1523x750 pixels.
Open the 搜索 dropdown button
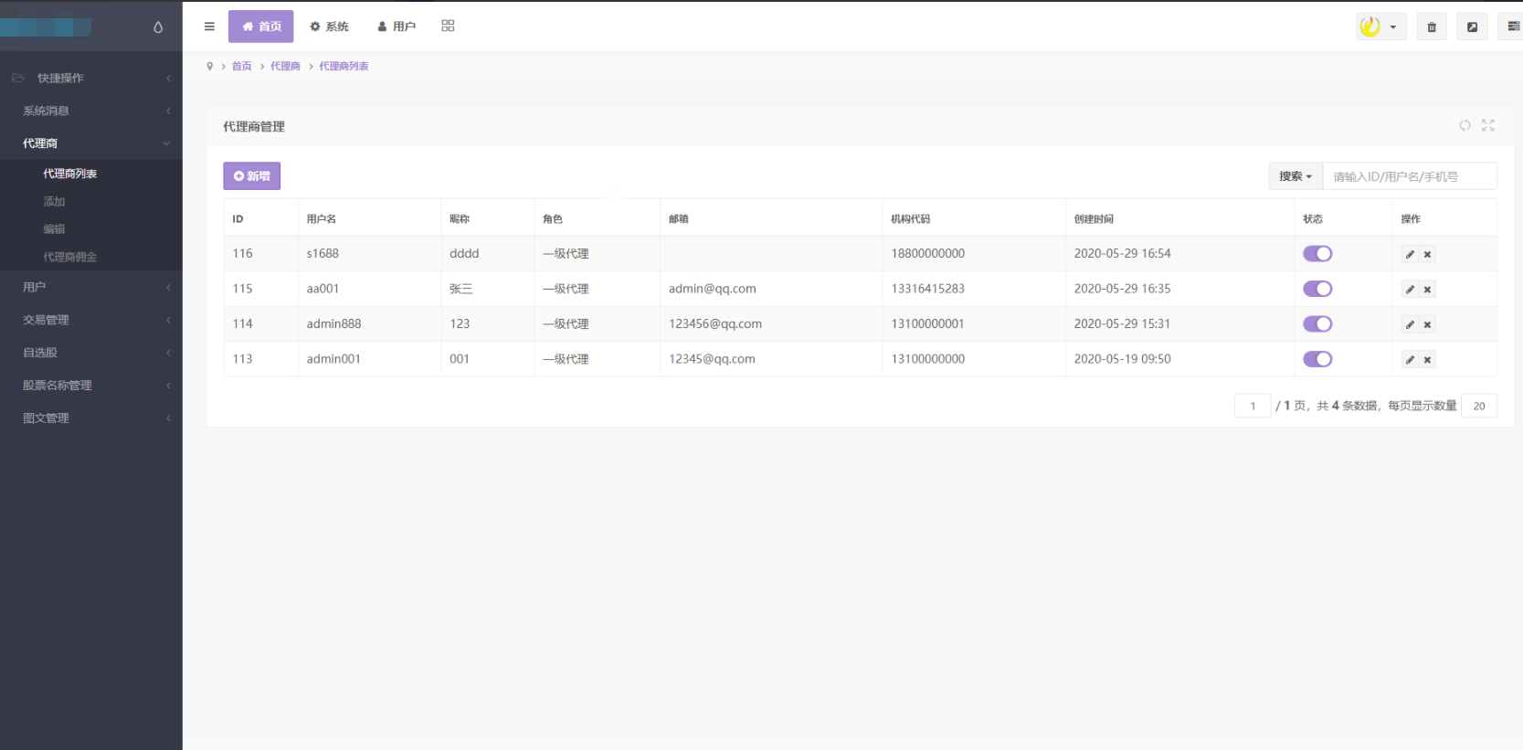tap(1295, 176)
